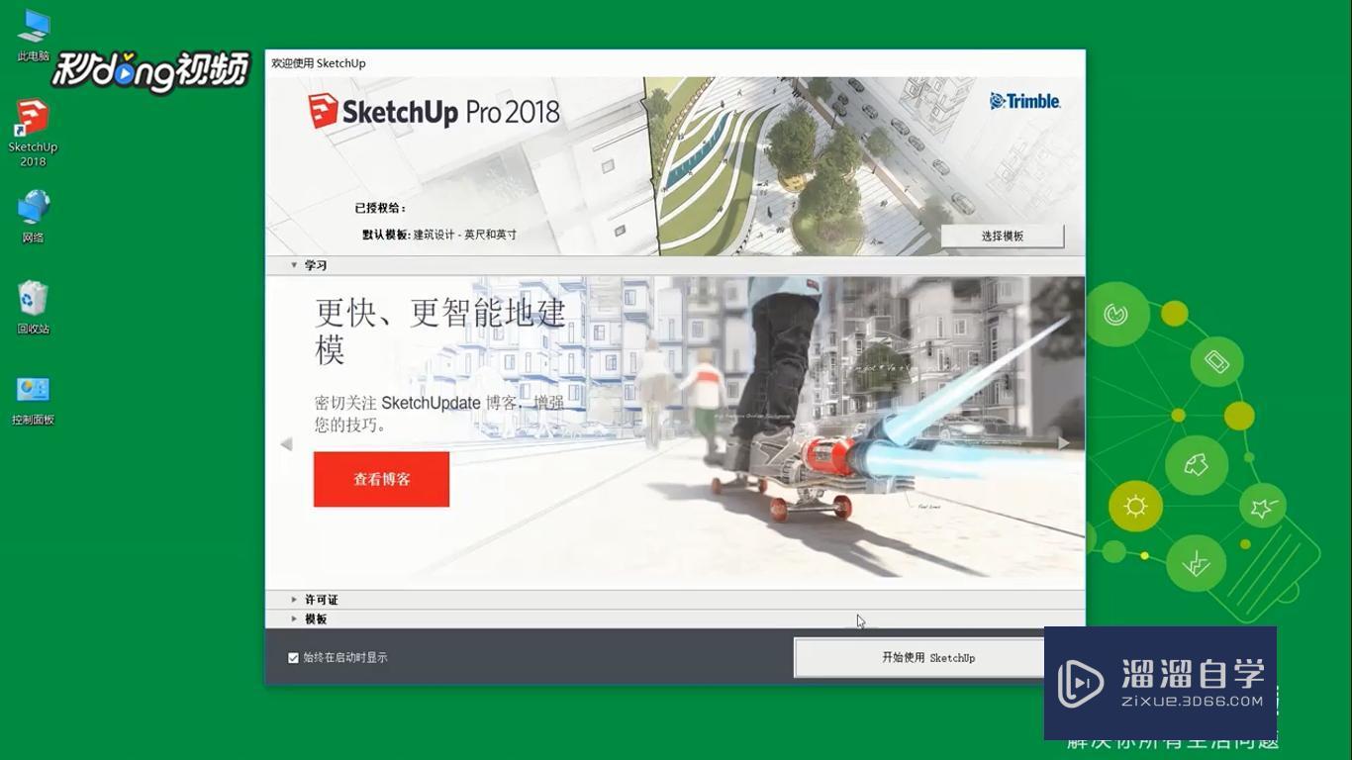Click the 已授权给 label

click(x=380, y=208)
